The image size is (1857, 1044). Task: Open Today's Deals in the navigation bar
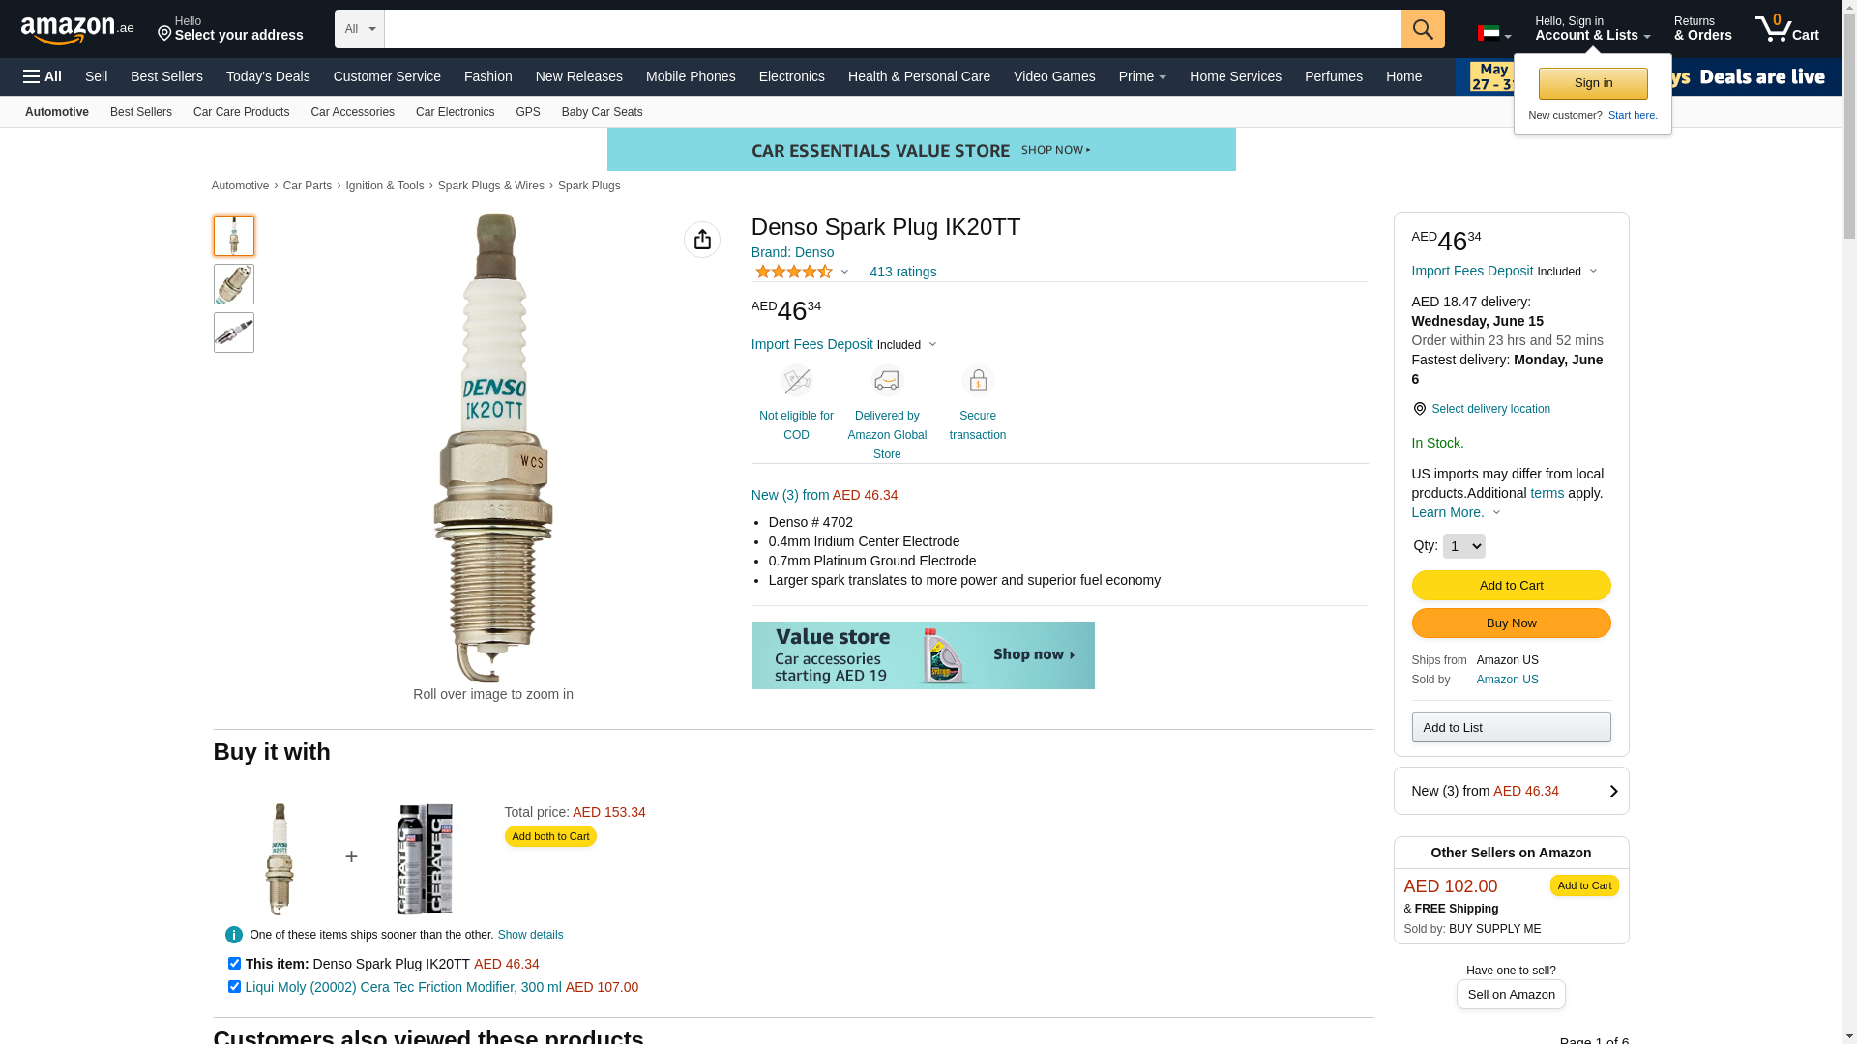[268, 76]
